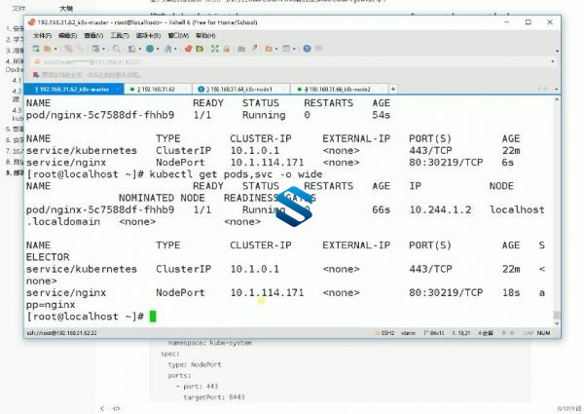Screen dimensions: 584x414
Task: Click the Disconnect link icon in toolbar
Action: pos(68,49)
